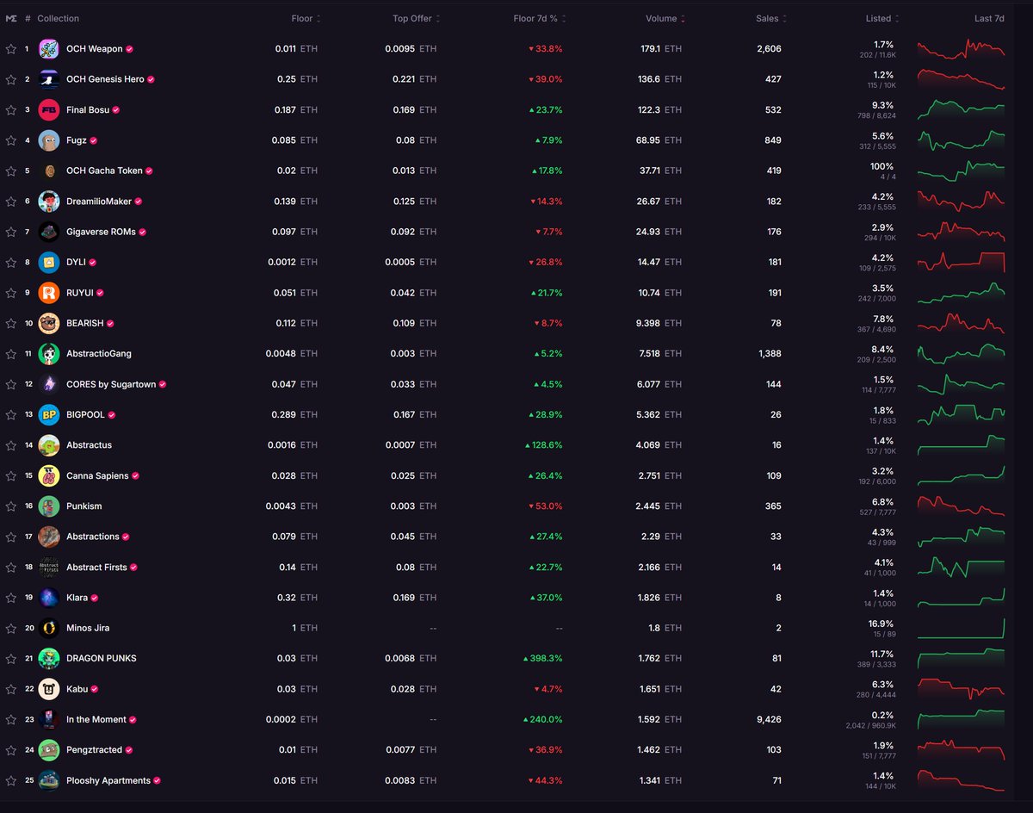1033x813 pixels.
Task: Click the DYLI collection logo
Action: pyautogui.click(x=49, y=262)
